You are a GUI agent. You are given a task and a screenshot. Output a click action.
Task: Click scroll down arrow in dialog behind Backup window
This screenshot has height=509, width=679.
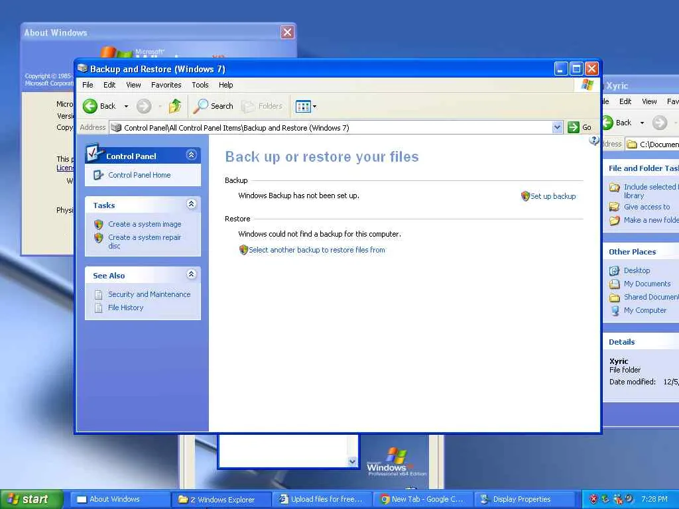tap(353, 461)
